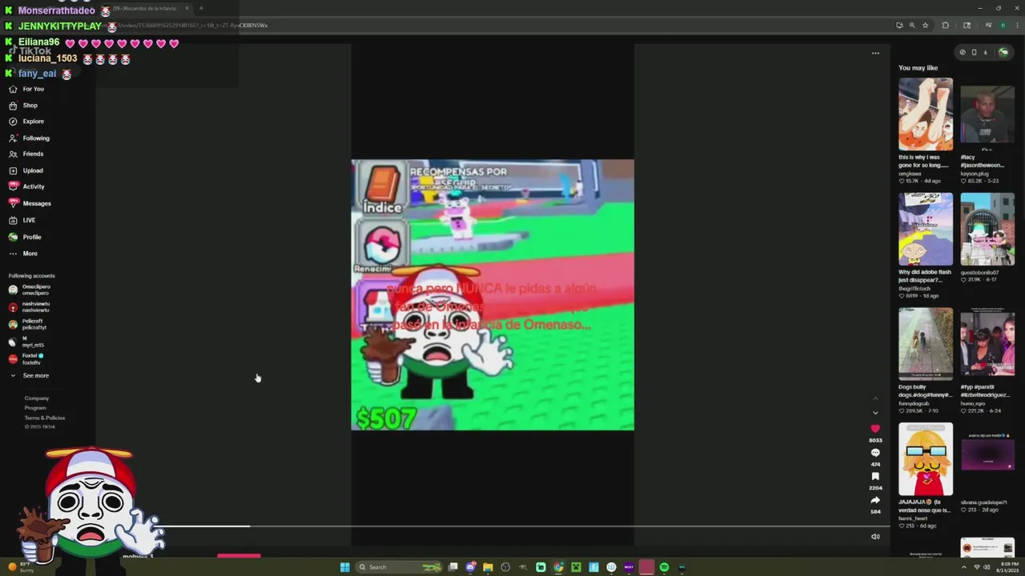
Task: Open video options three-dot menu
Action: (x=875, y=54)
